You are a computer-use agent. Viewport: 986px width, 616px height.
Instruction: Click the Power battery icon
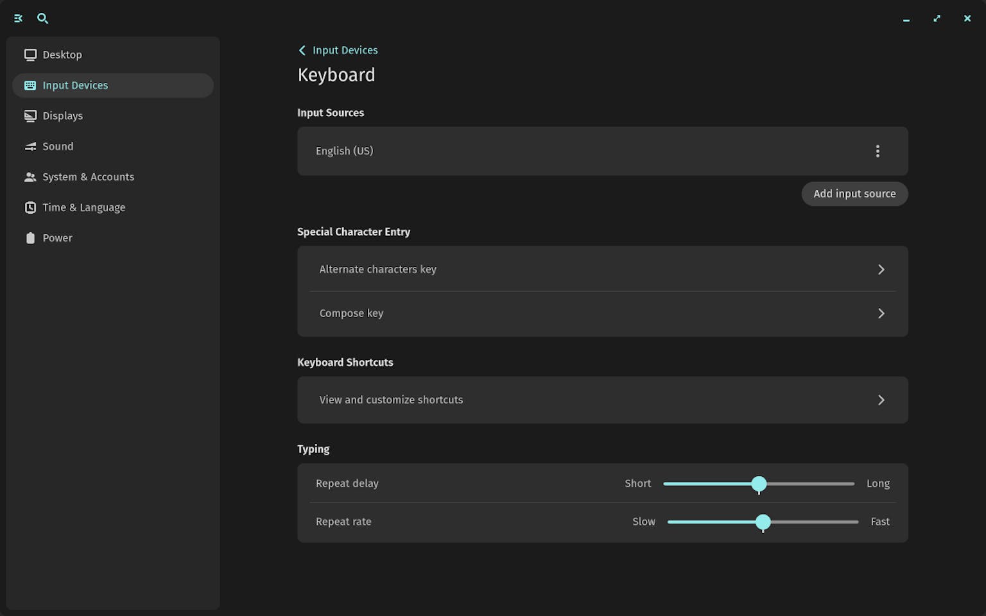coord(30,237)
